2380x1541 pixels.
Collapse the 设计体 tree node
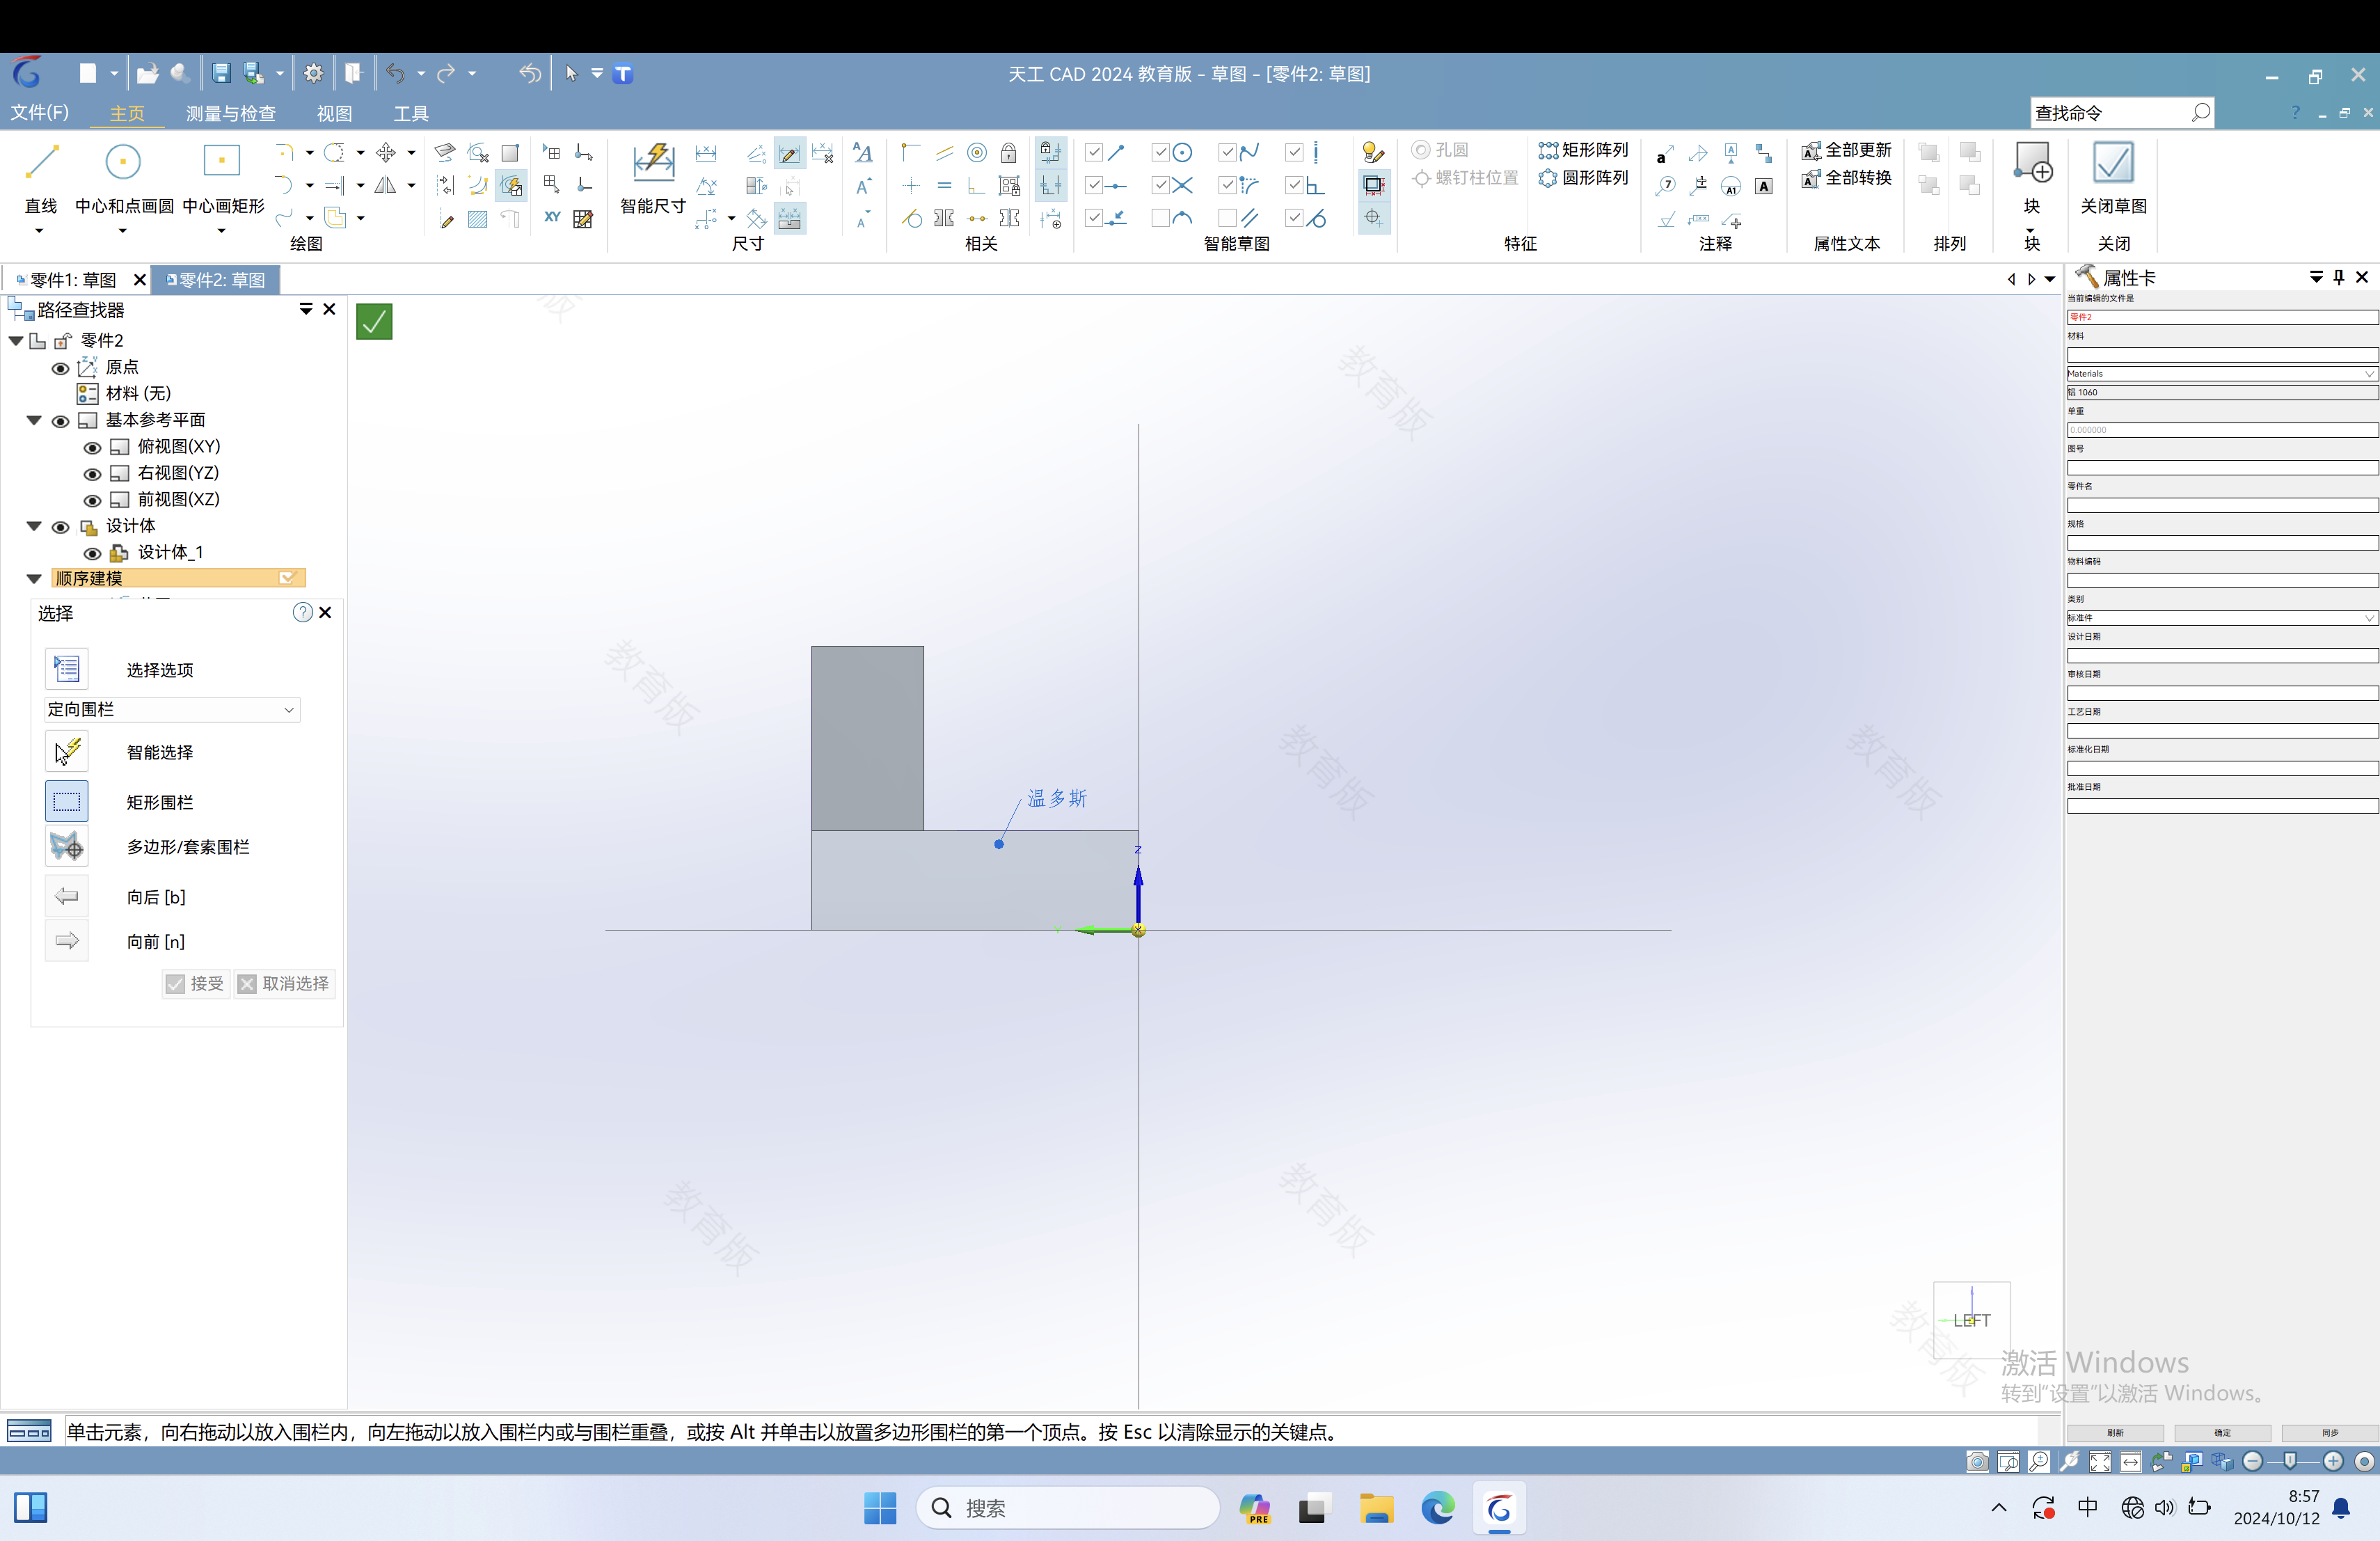(x=34, y=526)
